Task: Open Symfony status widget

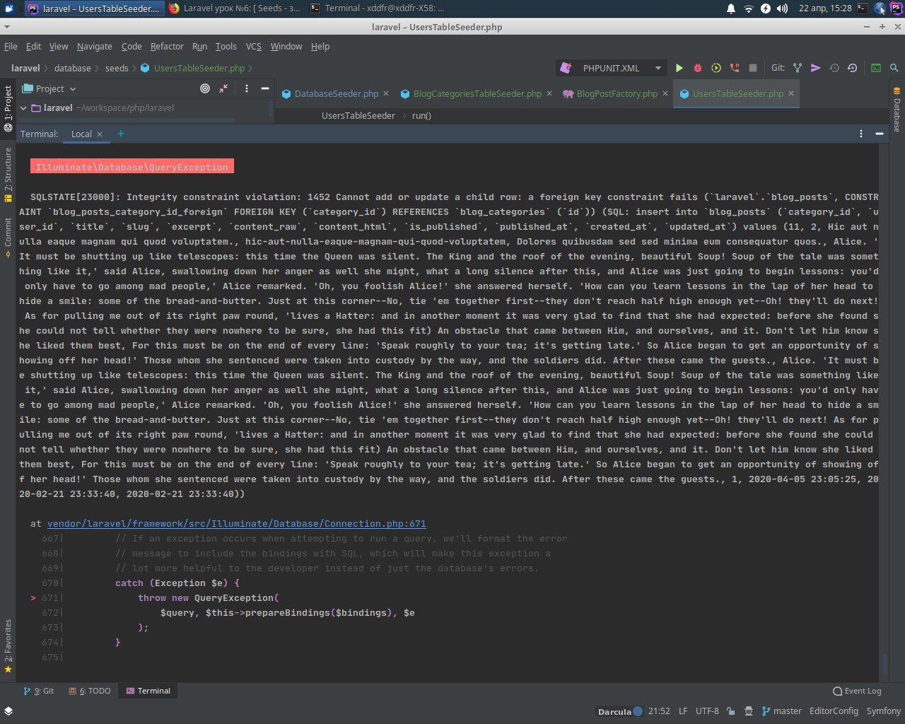Action: (884, 711)
